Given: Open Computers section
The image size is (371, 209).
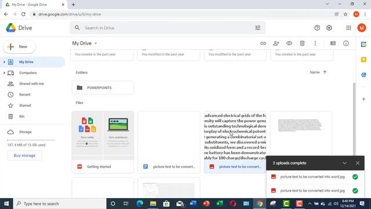Looking at the screenshot, I should point(28,73).
